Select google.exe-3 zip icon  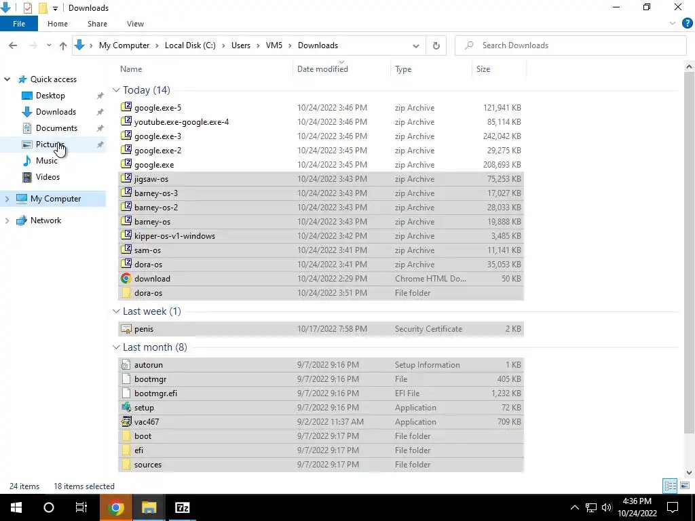(126, 136)
